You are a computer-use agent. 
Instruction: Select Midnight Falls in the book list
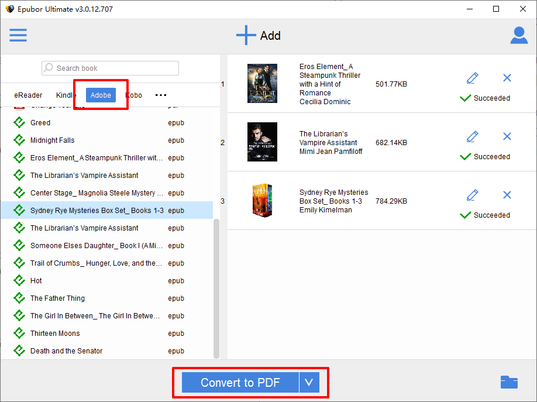tap(107, 140)
